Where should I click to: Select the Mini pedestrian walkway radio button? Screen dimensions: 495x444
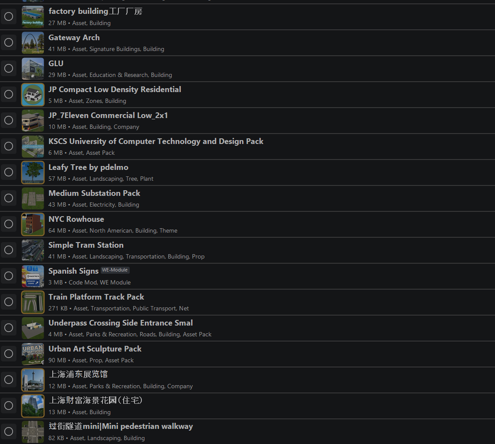[x=9, y=431]
